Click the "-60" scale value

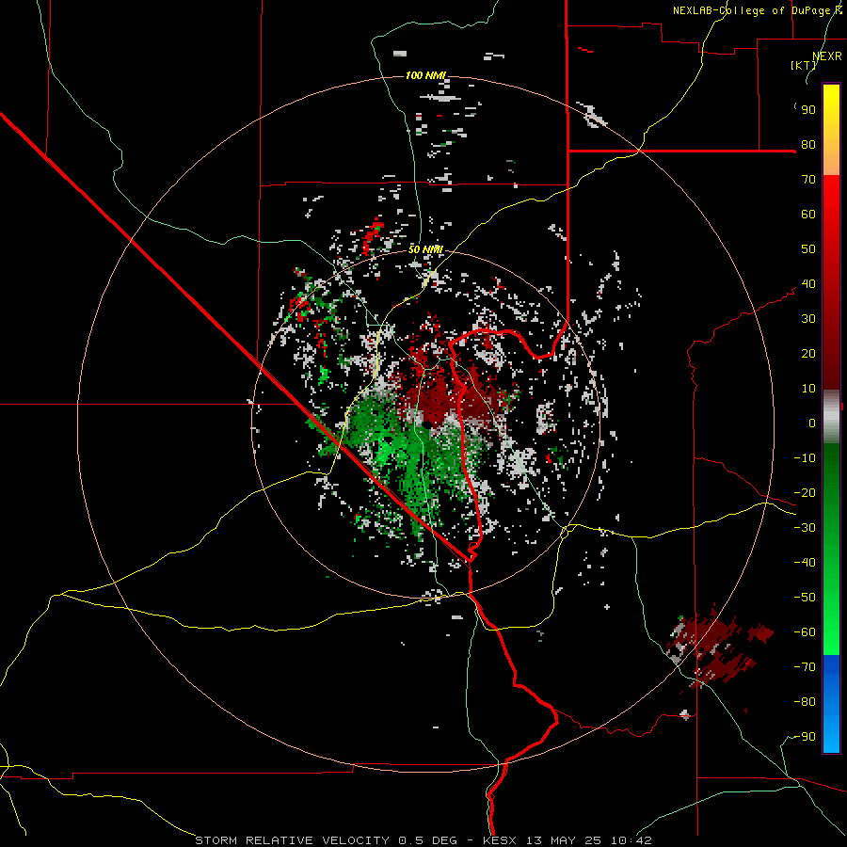(805, 632)
